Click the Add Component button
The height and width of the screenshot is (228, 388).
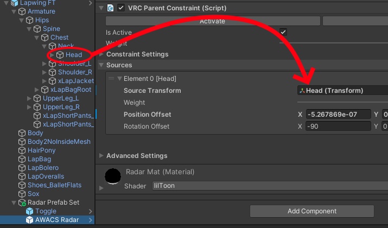point(311,211)
